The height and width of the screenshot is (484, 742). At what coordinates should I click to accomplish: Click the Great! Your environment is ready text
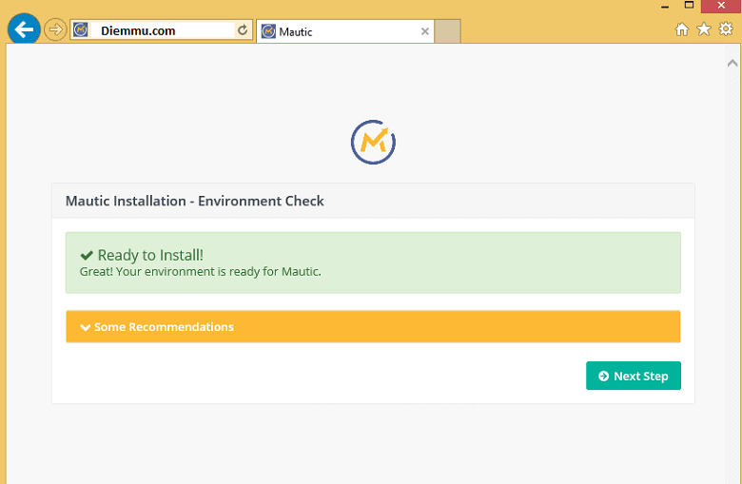200,272
